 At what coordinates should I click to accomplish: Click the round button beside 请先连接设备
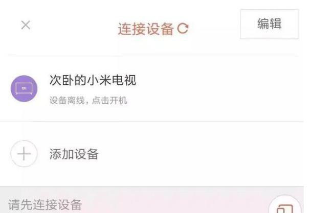click(285, 205)
